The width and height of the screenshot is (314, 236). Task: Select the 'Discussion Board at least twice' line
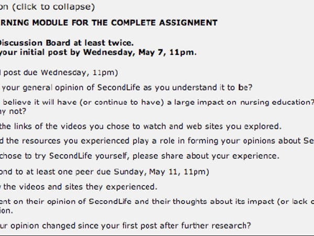tap(66, 43)
